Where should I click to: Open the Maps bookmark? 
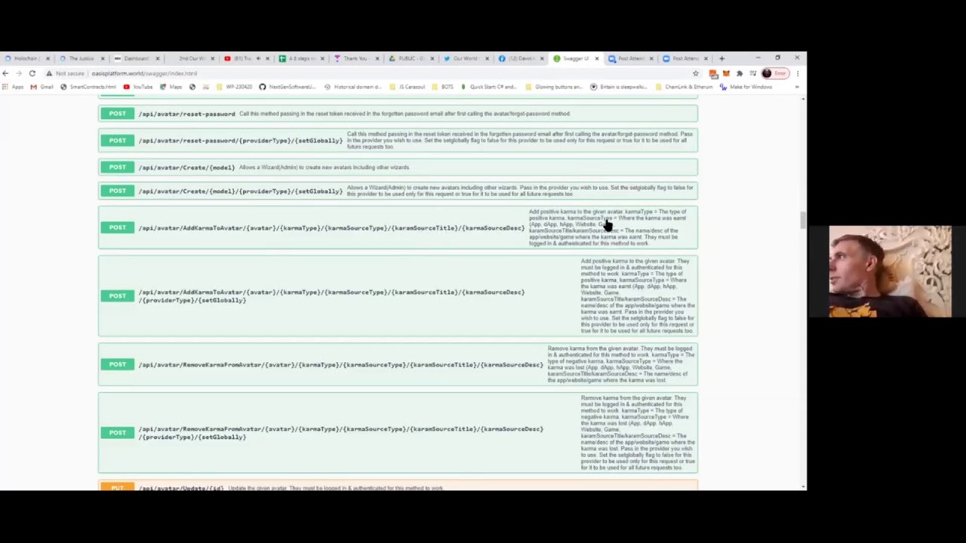tap(171, 87)
